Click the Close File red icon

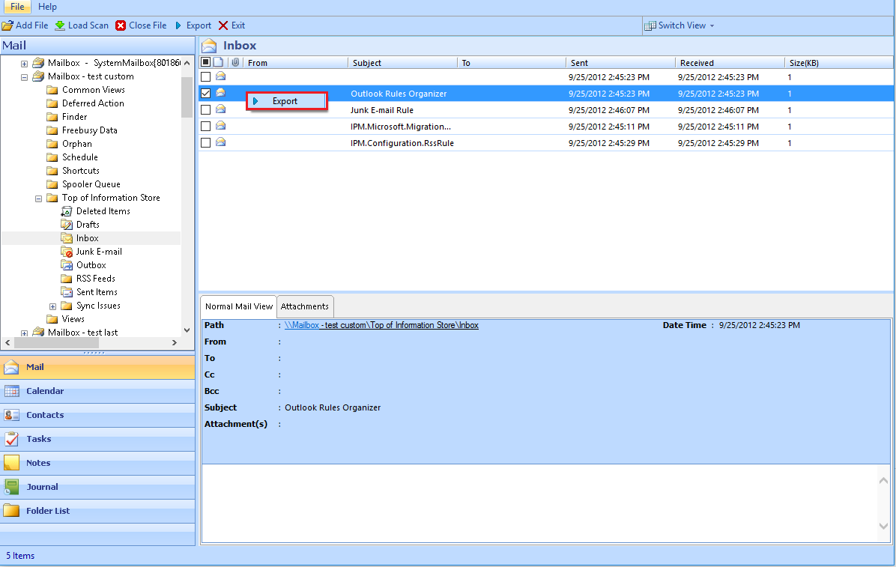[x=121, y=25]
